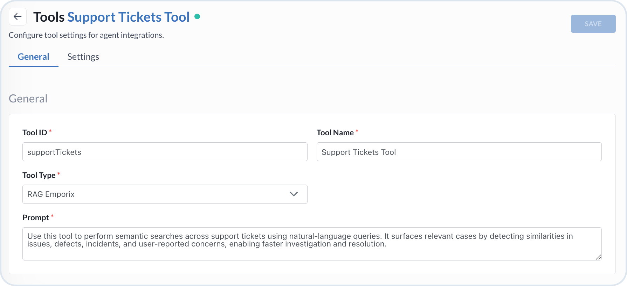
Task: Click the back arrow icon
Action: (x=18, y=17)
